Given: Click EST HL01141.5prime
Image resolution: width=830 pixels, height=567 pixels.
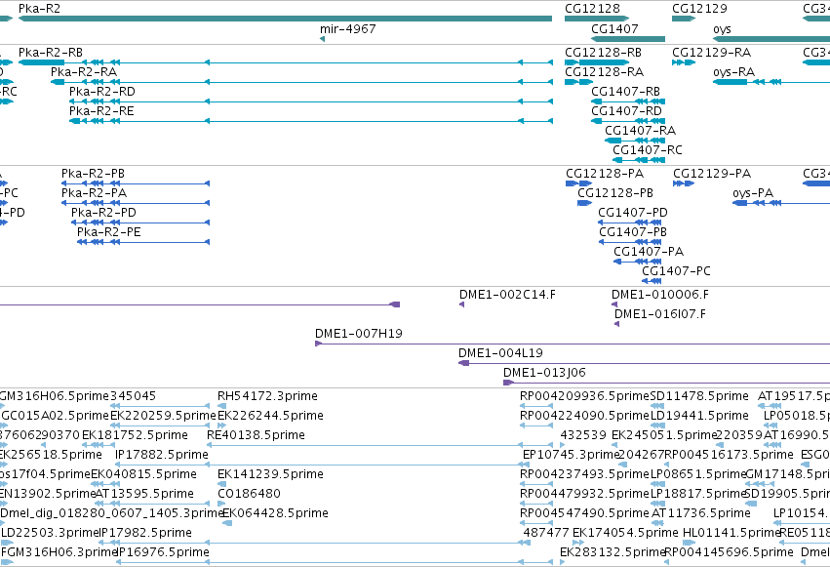Looking at the screenshot, I should pos(731,533).
